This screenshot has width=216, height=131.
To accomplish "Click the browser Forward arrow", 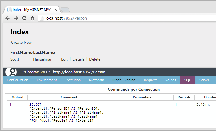I will click(16, 18).
